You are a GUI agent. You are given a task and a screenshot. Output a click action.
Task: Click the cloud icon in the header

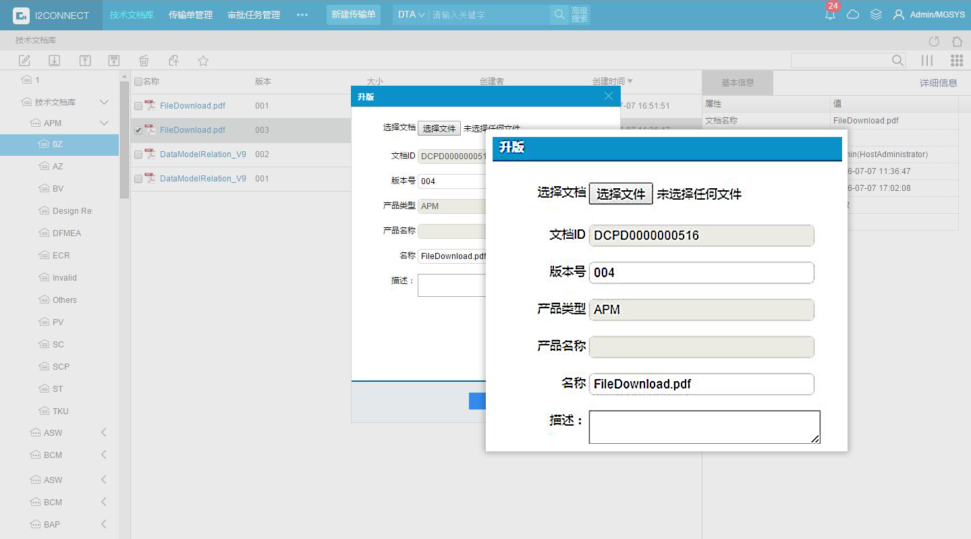[853, 14]
